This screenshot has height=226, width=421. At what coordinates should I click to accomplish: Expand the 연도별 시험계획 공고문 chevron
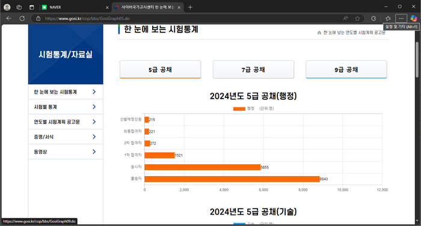coord(94,122)
